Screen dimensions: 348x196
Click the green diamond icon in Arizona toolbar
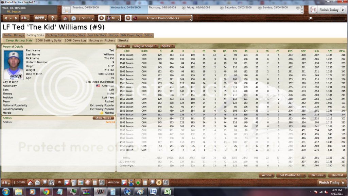[x=138, y=183]
